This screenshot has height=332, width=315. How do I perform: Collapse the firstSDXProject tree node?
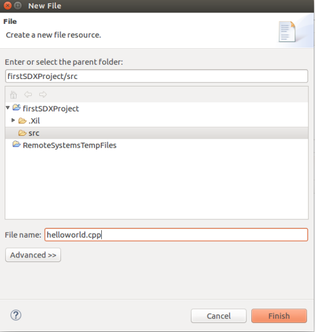coord(8,108)
